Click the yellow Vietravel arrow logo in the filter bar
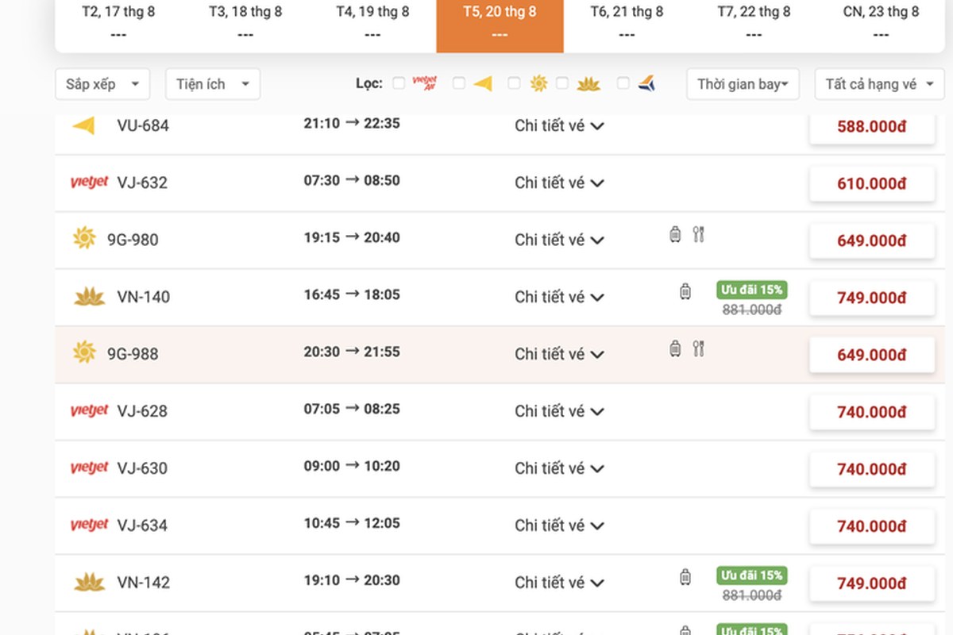 pos(483,83)
